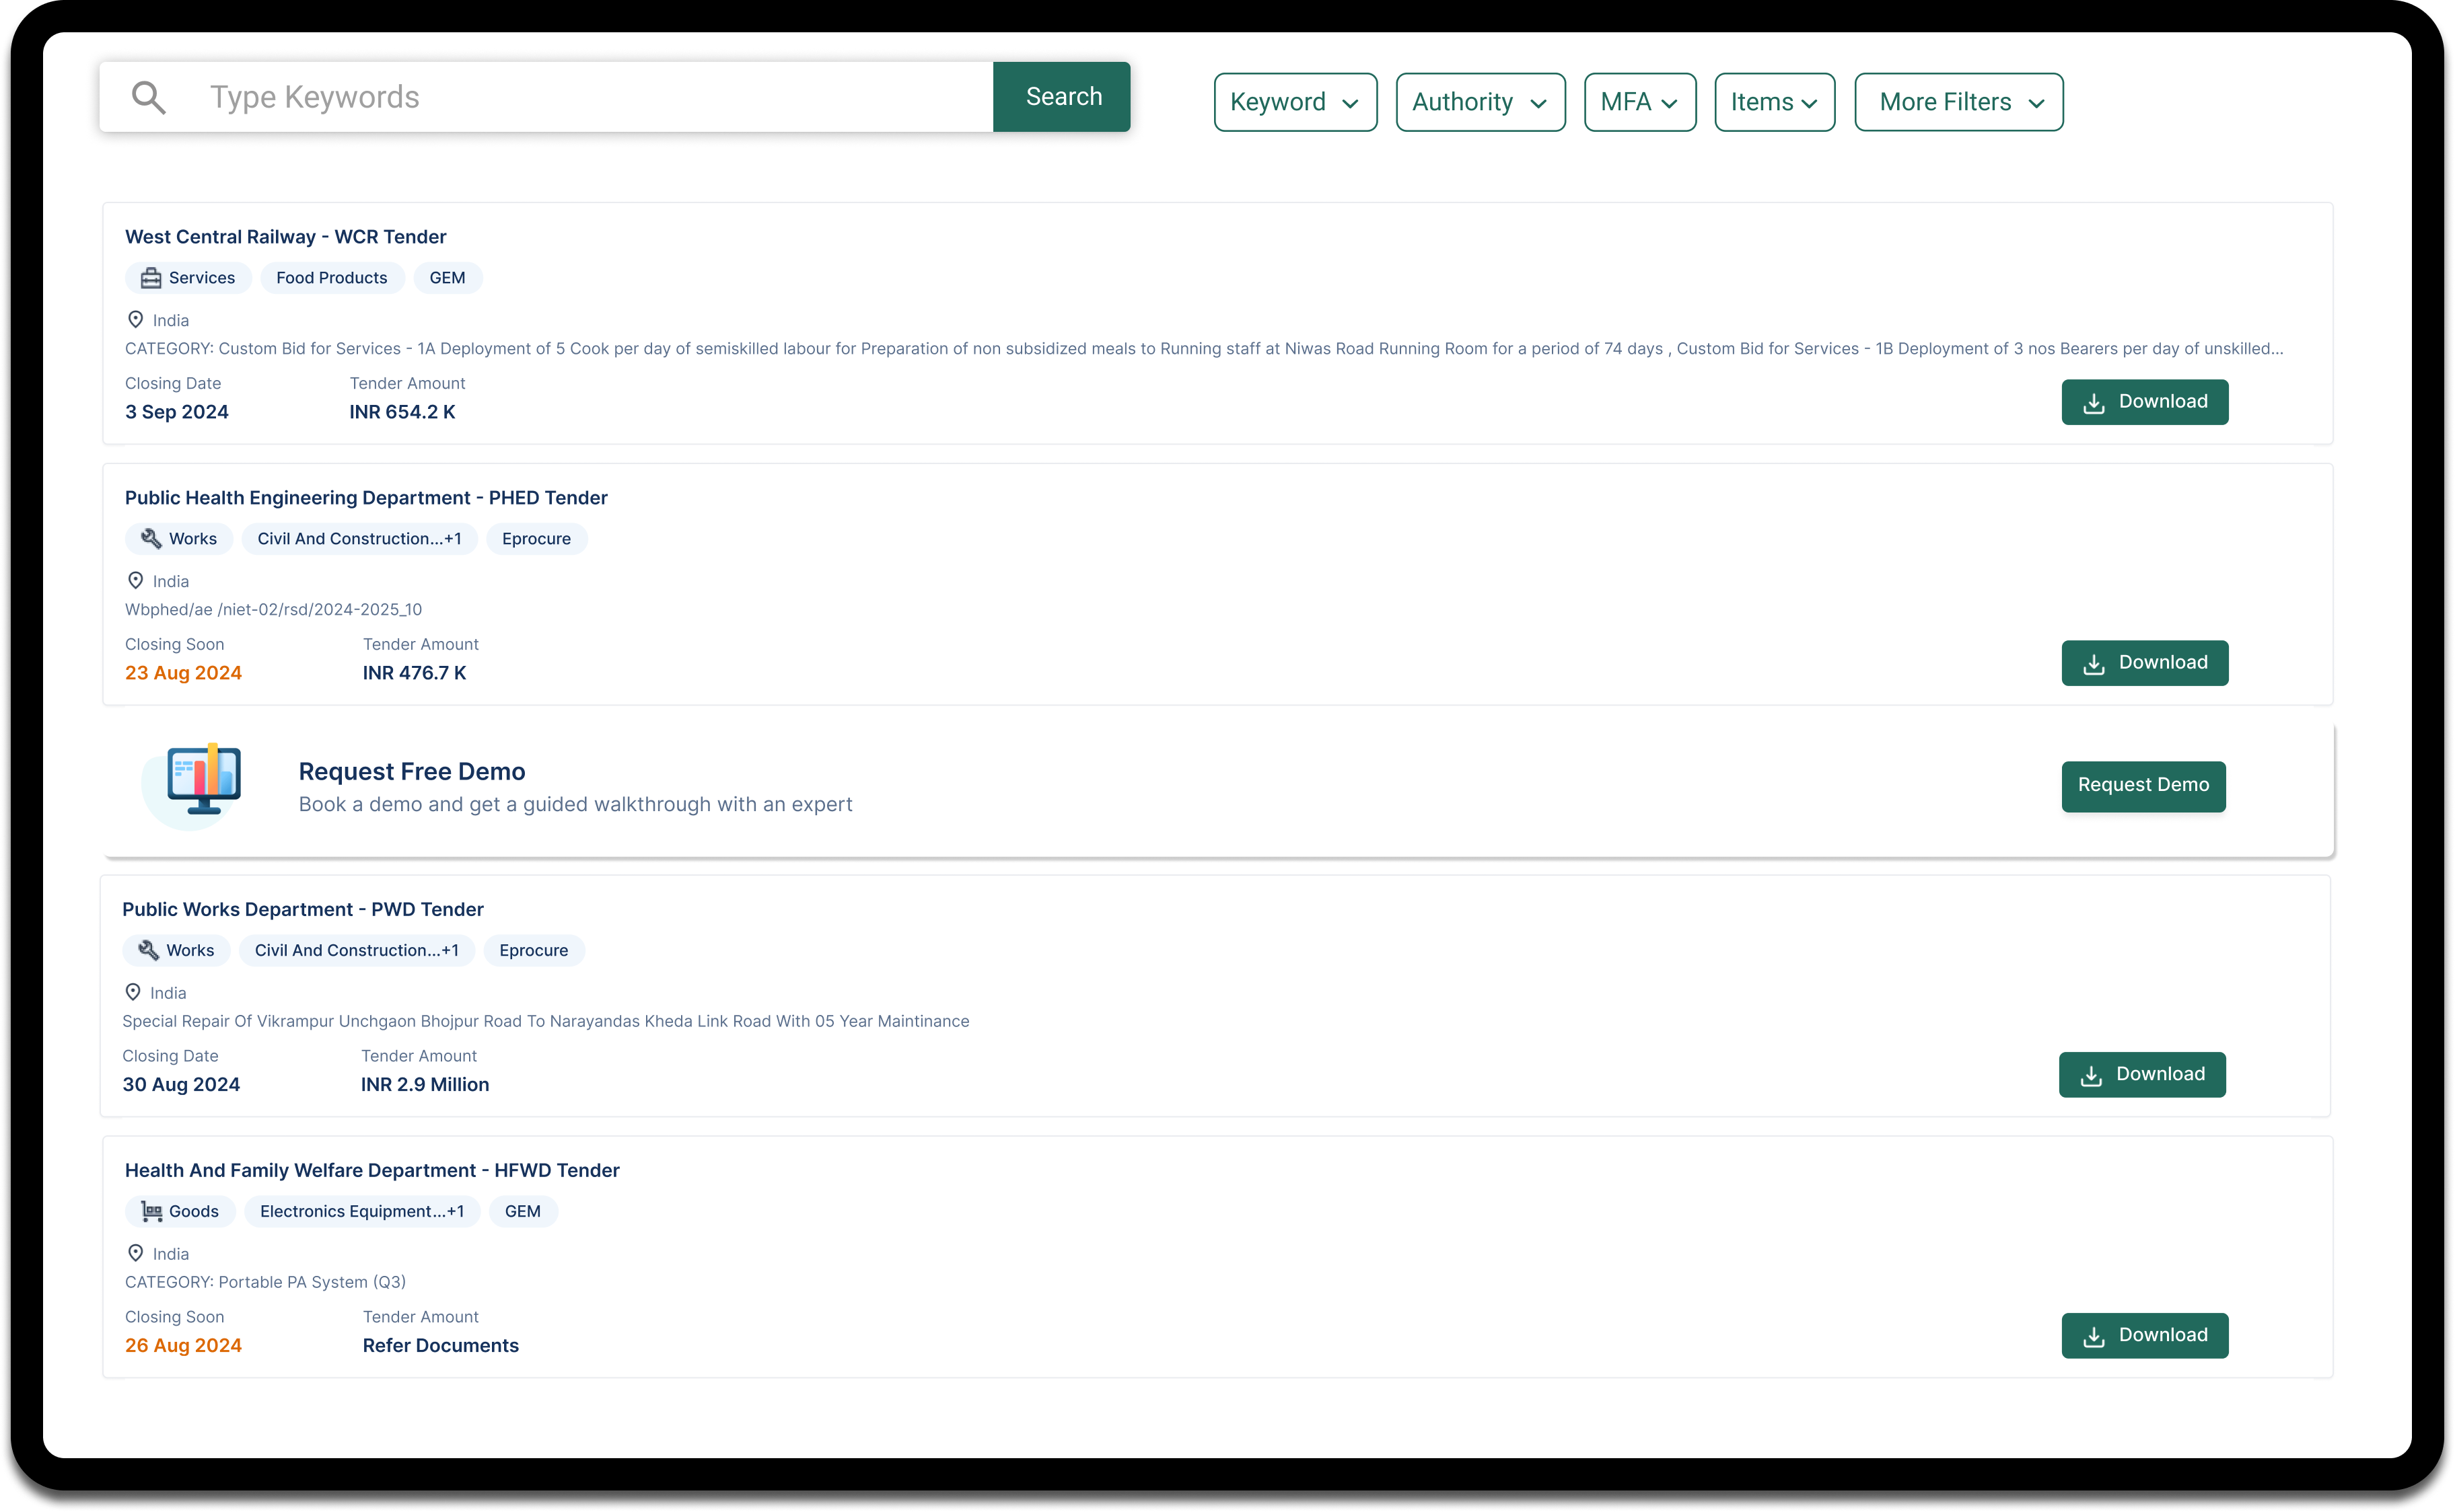This screenshot has width=2455, height=1512.
Task: Click Special Repair Of Vikrampur road description
Action: [545, 1022]
